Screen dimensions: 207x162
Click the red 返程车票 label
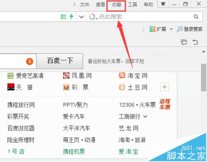(x=165, y=104)
